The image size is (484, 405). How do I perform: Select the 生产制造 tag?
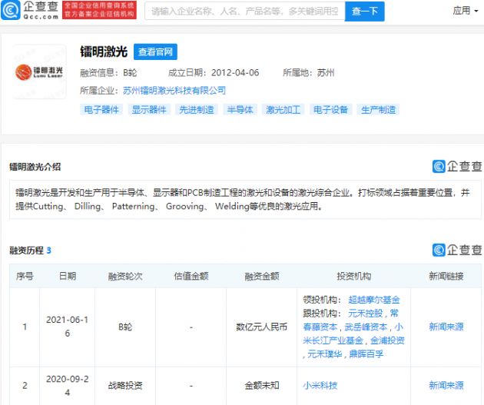[378, 110]
